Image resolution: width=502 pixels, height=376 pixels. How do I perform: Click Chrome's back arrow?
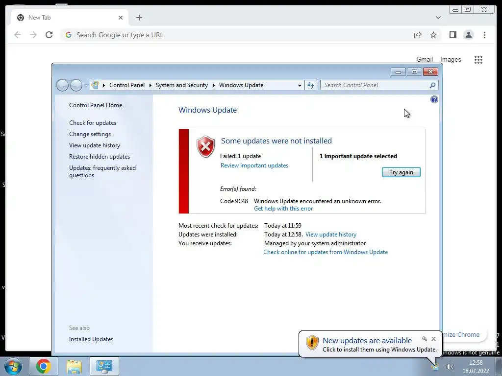[18, 35]
